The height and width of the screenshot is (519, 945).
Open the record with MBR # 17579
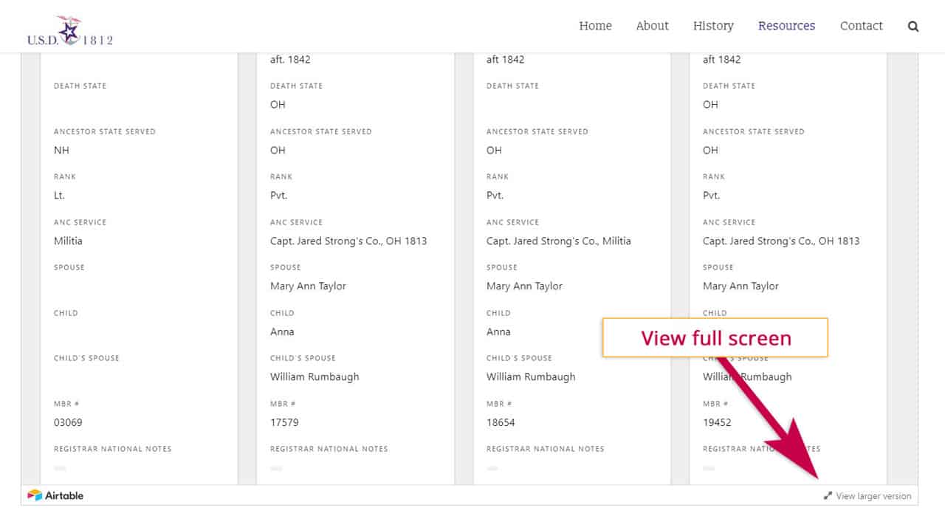tap(284, 422)
